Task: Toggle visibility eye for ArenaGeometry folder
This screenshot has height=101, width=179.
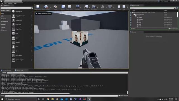Action: [x=131, y=14]
